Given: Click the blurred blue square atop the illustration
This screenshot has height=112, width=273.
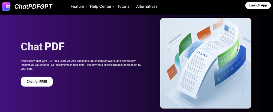Looking at the screenshot, I should pos(227,28).
